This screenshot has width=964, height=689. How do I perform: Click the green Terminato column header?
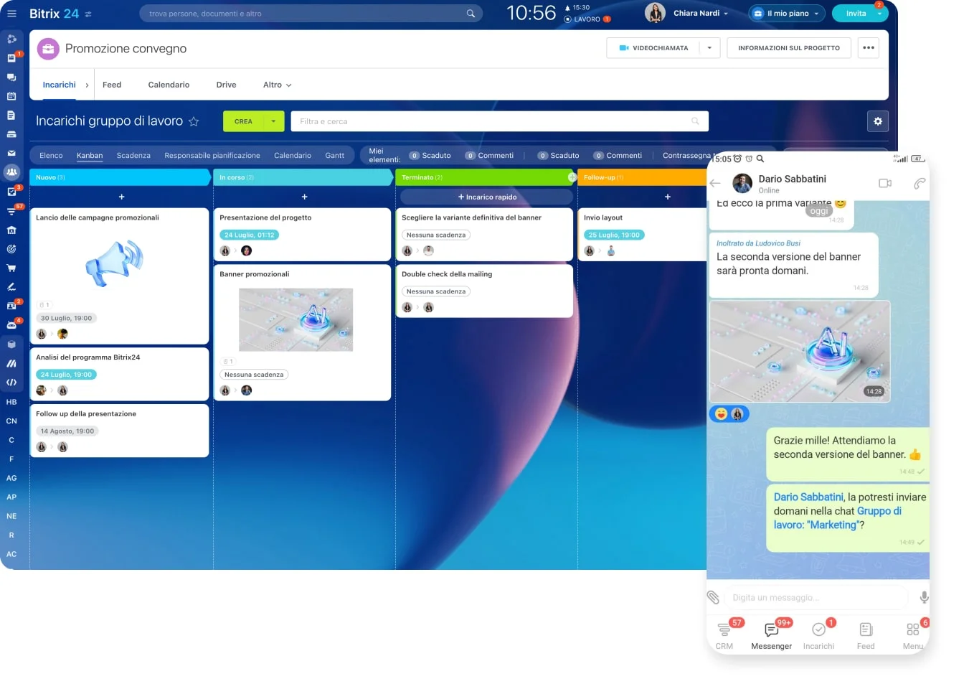point(481,177)
